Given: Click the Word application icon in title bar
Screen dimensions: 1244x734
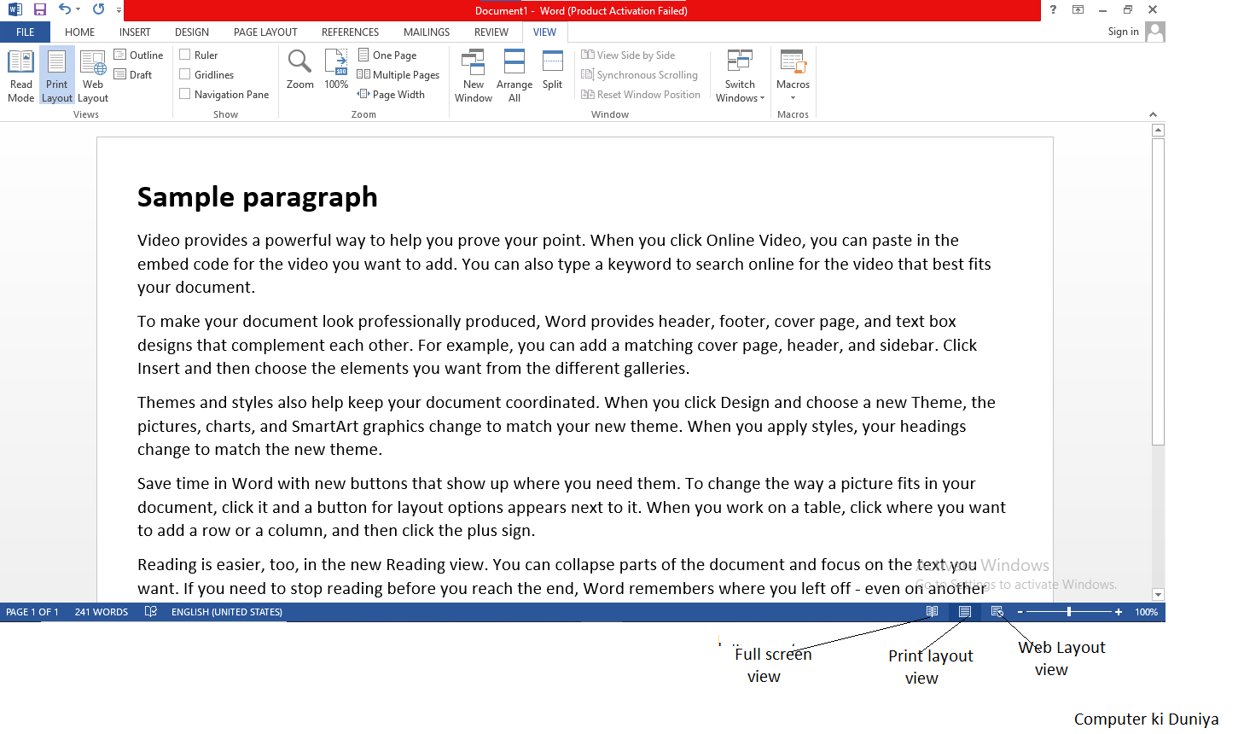Looking at the screenshot, I should 15,9.
